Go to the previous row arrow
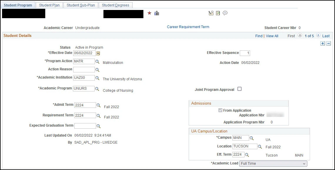Viewport: 335px width, 170px height. (300, 35)
